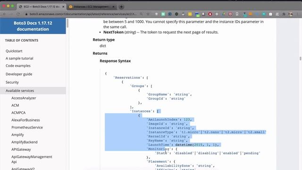The height and width of the screenshot is (170, 302).
Task: Click the red droplet extension icon
Action: tap(210, 14)
